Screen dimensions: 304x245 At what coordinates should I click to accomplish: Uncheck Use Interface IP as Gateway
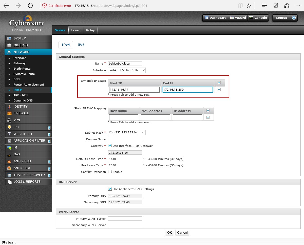pyautogui.click(x=110, y=146)
